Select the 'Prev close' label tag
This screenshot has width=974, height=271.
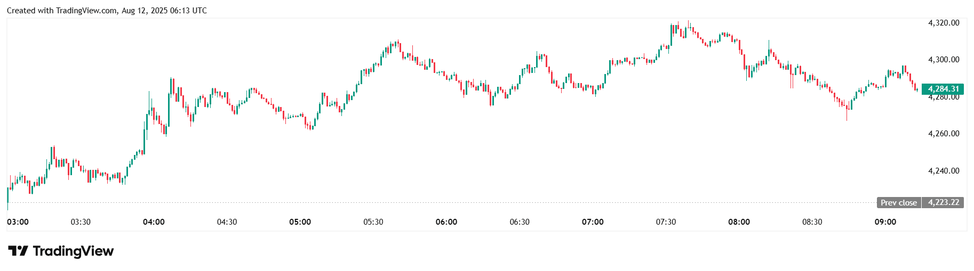[x=898, y=202]
